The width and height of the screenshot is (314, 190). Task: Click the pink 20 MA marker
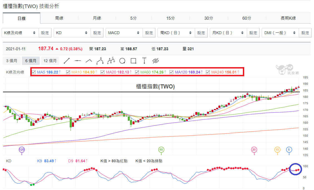(254, 150)
